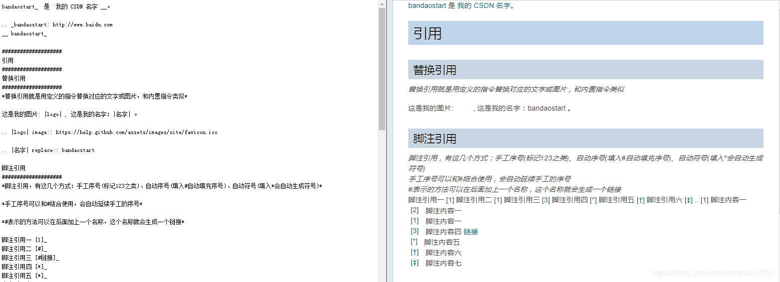The width and height of the screenshot is (780, 282).
Task: Click source line 脚注引用二 [#]_
Action: coord(24,249)
